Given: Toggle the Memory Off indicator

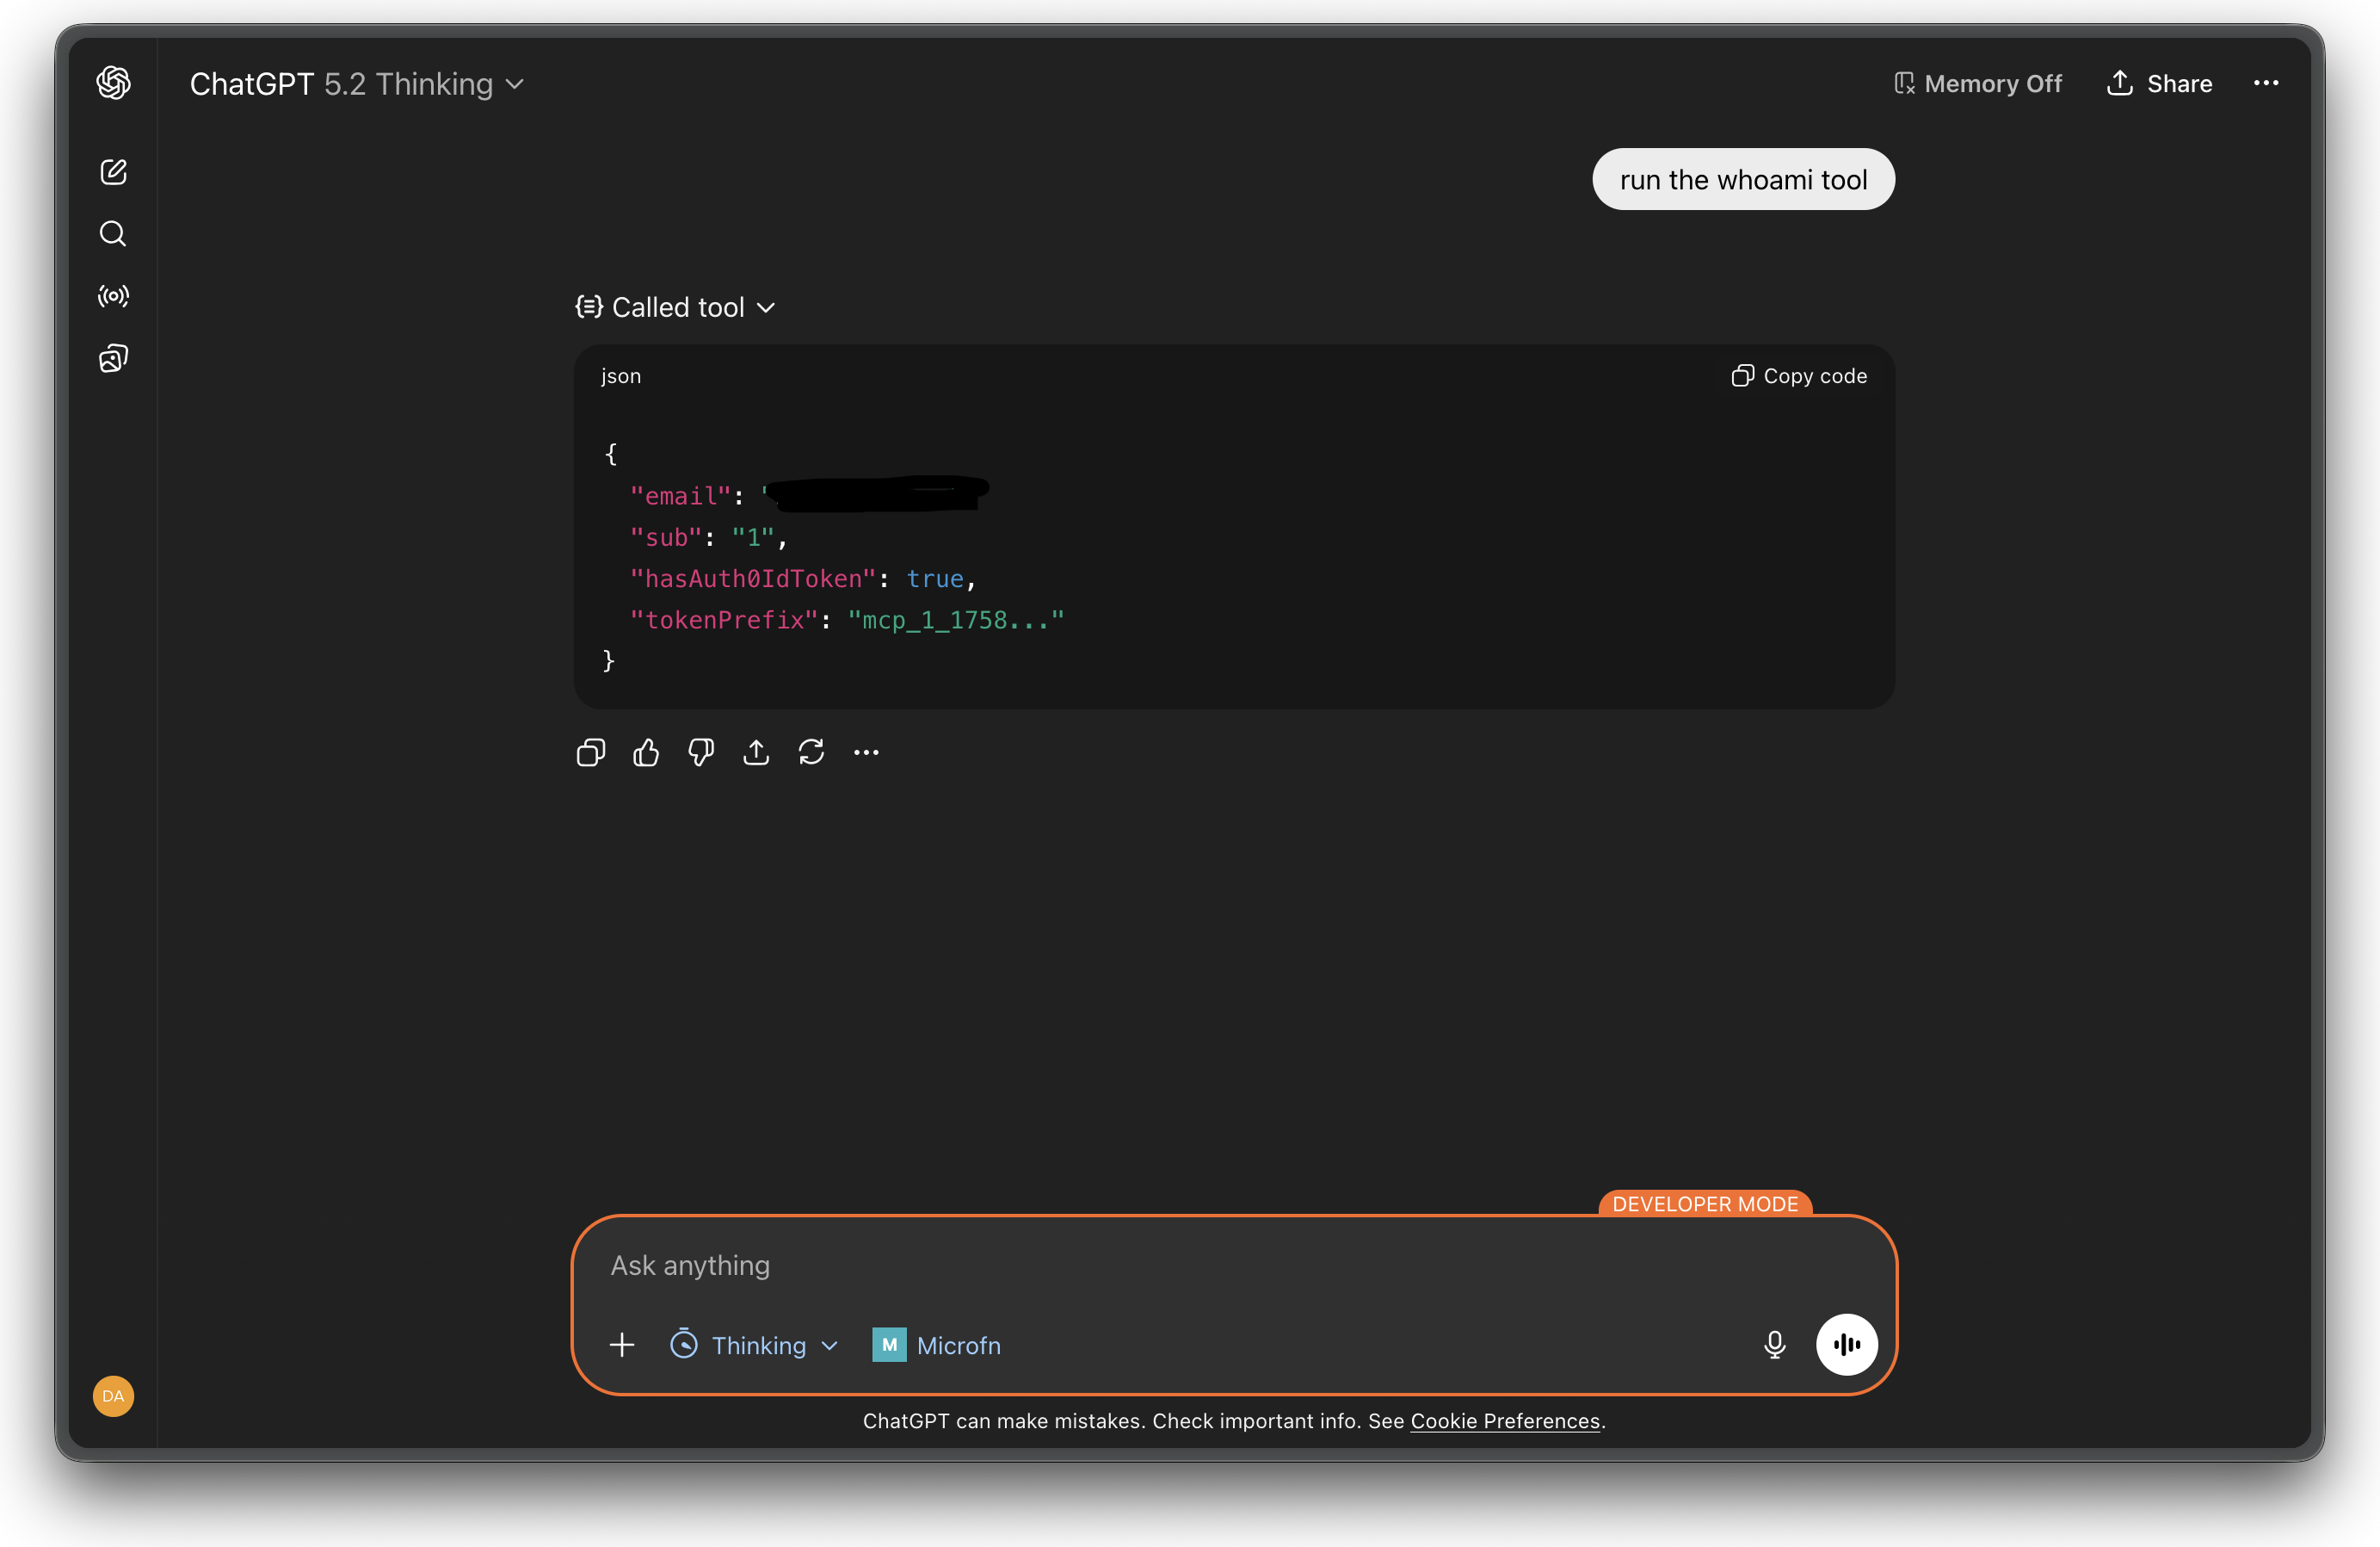Looking at the screenshot, I should click(1977, 84).
